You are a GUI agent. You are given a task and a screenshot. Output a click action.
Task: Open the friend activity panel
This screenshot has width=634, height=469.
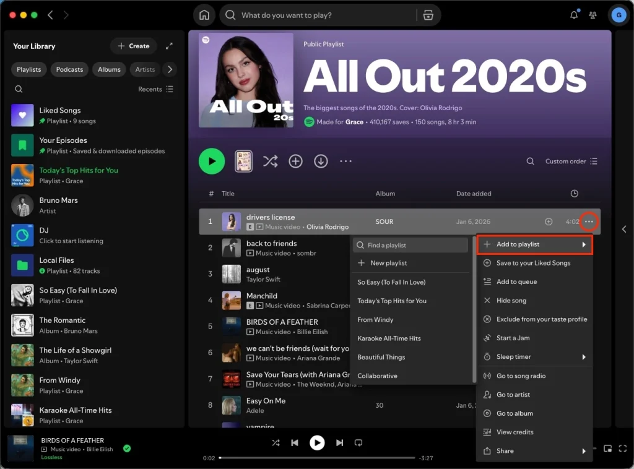[x=593, y=14]
